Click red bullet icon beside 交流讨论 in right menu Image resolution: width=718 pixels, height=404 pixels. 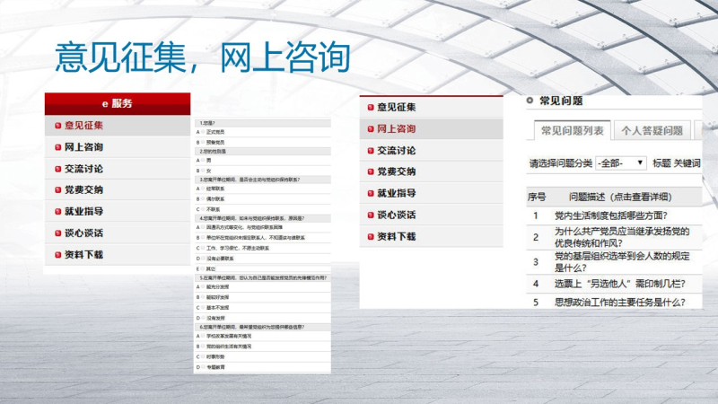click(370, 151)
